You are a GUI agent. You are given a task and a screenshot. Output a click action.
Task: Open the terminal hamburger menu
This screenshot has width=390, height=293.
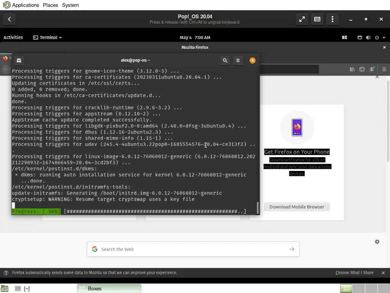(238, 60)
